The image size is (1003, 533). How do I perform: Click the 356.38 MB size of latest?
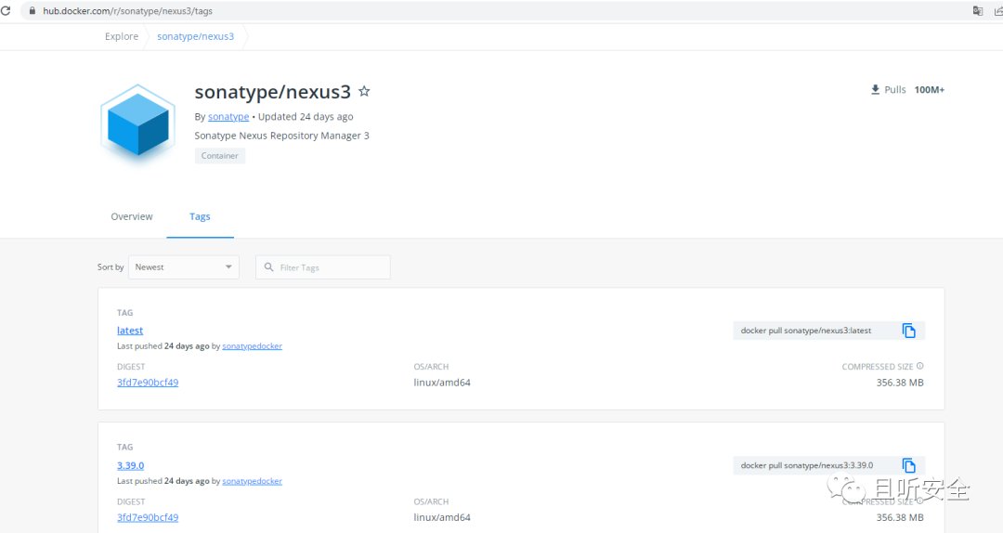pyautogui.click(x=900, y=383)
